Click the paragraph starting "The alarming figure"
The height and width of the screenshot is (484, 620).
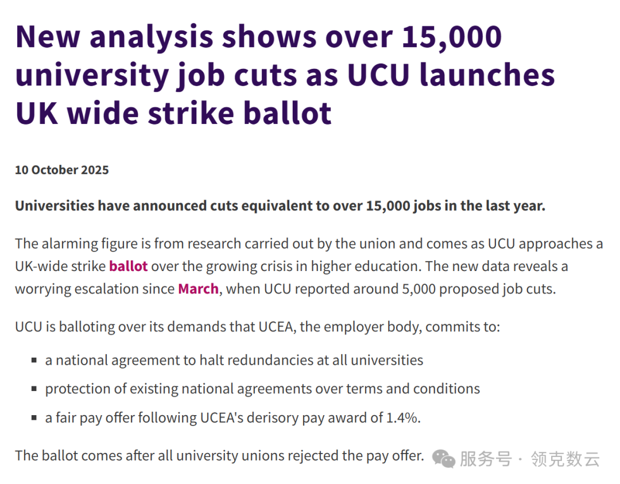pyautogui.click(x=309, y=266)
